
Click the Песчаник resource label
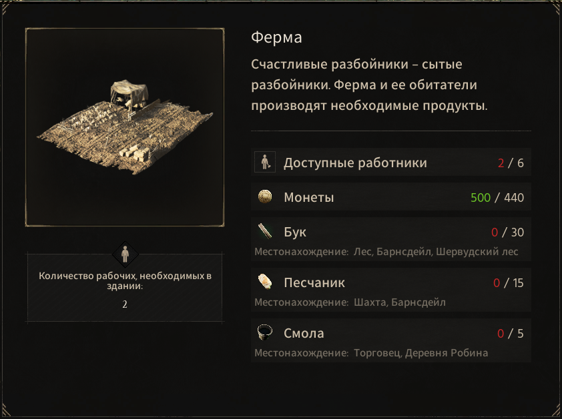tap(314, 282)
